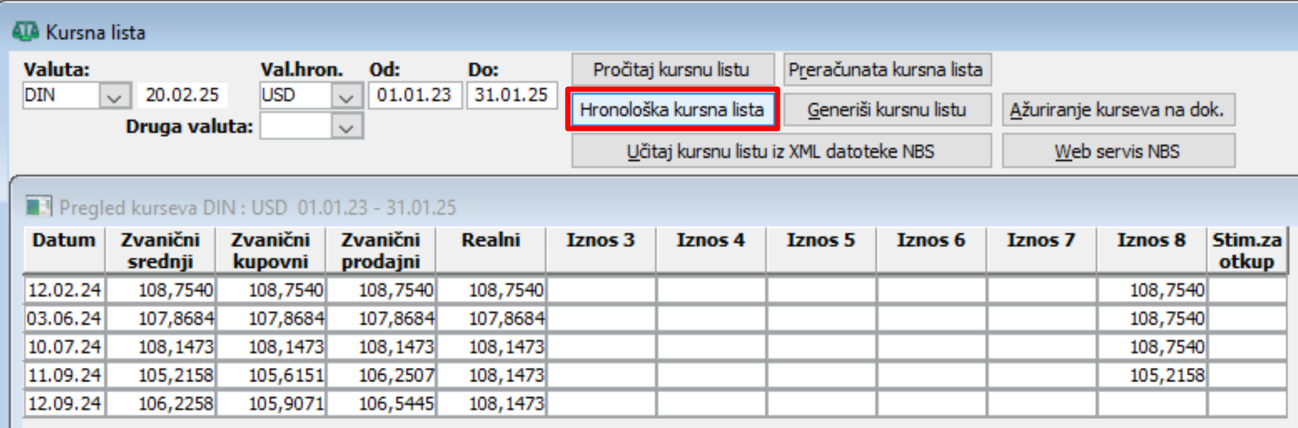1298x428 pixels.
Task: Click the Iznos 7 column header
Action: click(1042, 250)
